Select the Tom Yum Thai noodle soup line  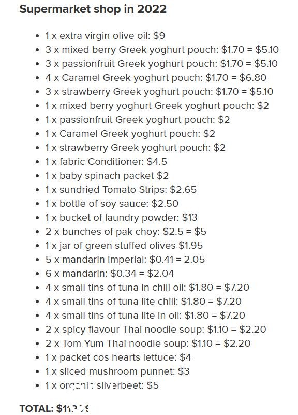point(147,344)
